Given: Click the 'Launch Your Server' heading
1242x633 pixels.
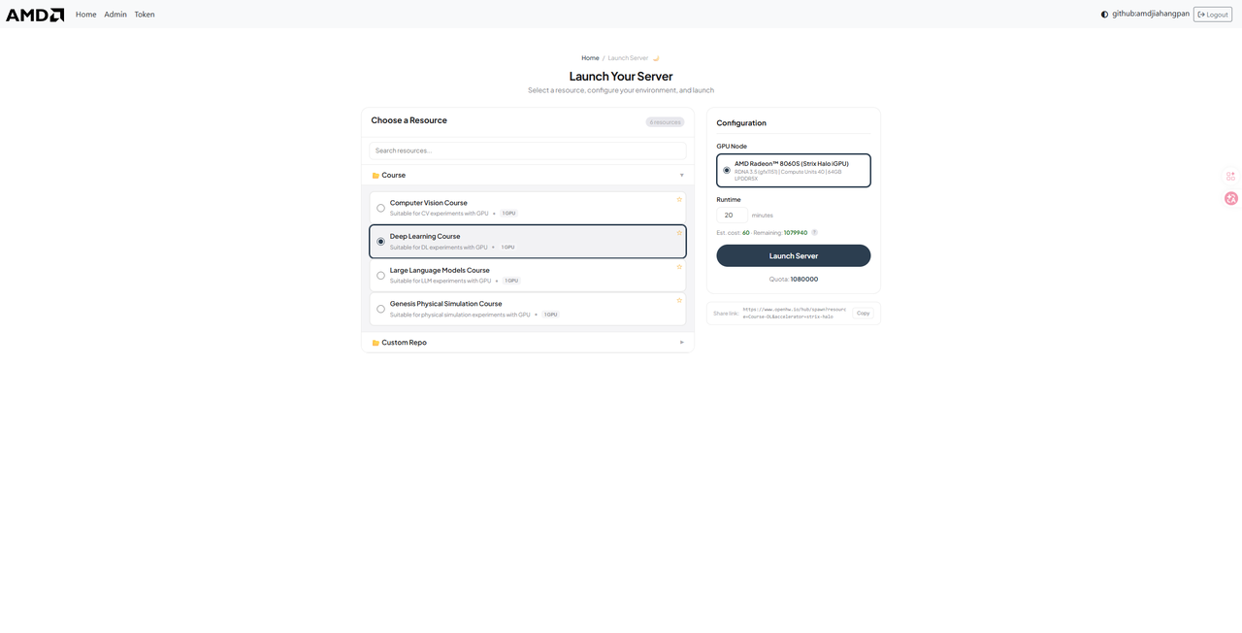Looking at the screenshot, I should (621, 77).
